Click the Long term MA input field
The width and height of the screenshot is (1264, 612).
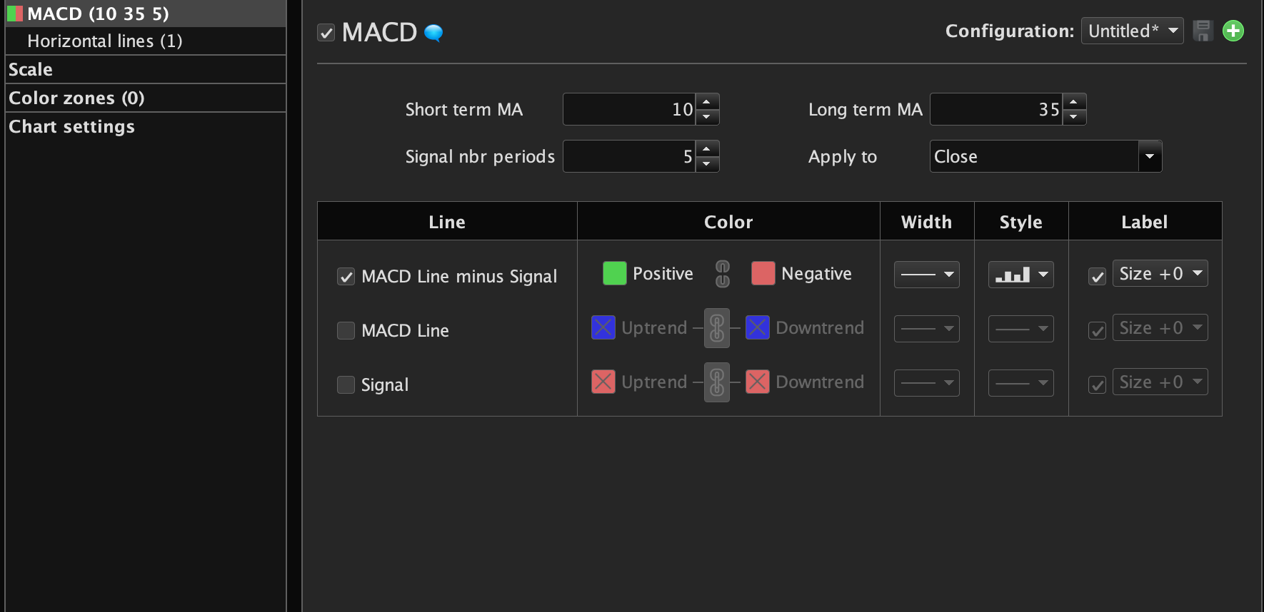996,109
